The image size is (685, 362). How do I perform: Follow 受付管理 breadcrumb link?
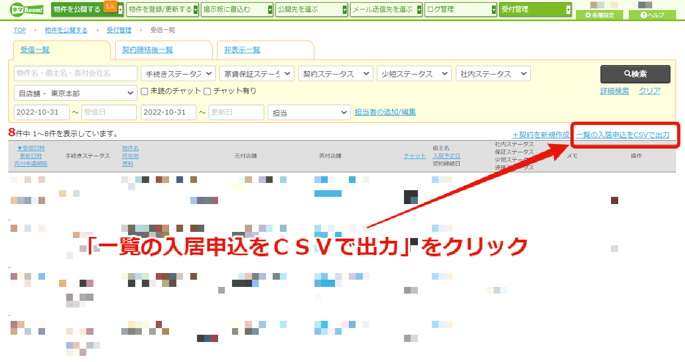tap(119, 30)
